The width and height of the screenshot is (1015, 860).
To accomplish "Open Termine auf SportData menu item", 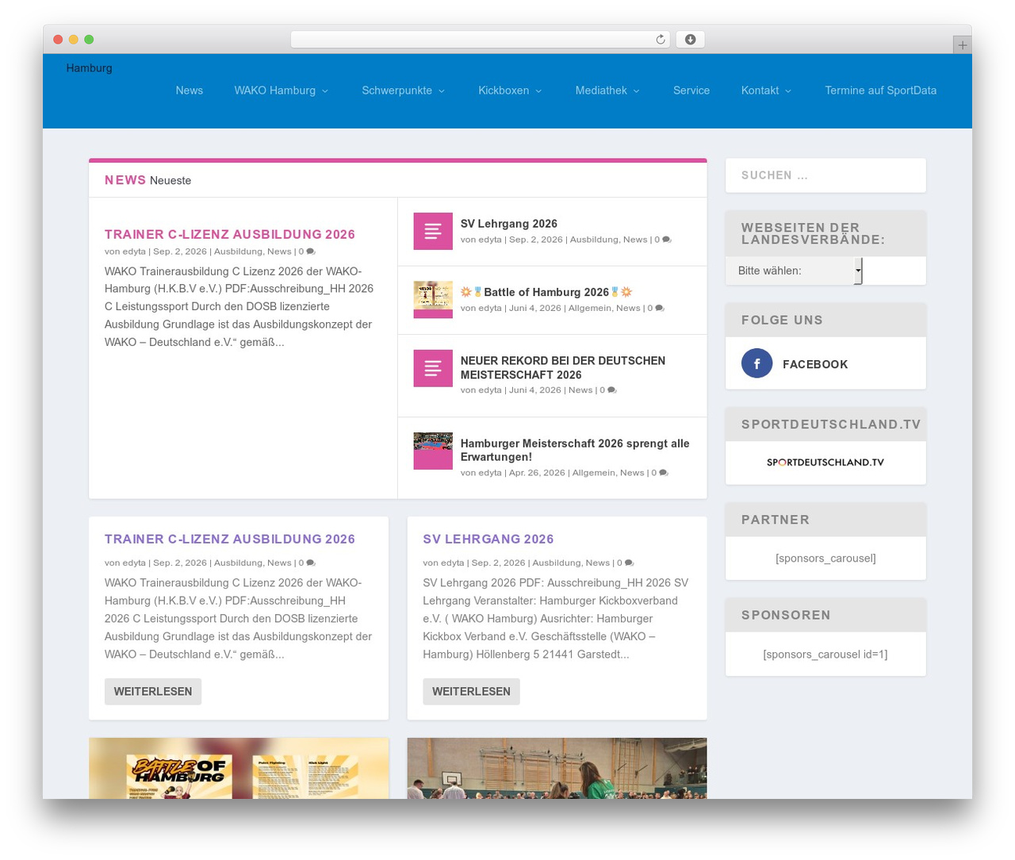I will pos(880,90).
